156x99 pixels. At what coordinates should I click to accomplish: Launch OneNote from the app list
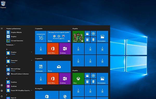[19, 86]
